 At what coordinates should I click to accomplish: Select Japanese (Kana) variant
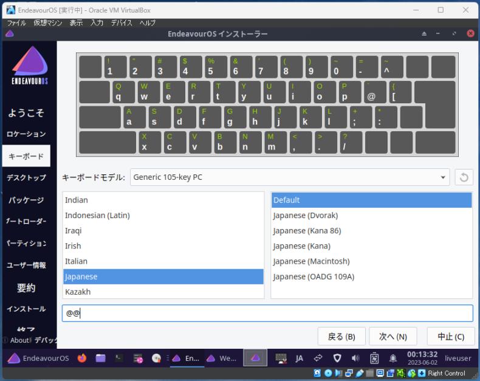pyautogui.click(x=371, y=246)
